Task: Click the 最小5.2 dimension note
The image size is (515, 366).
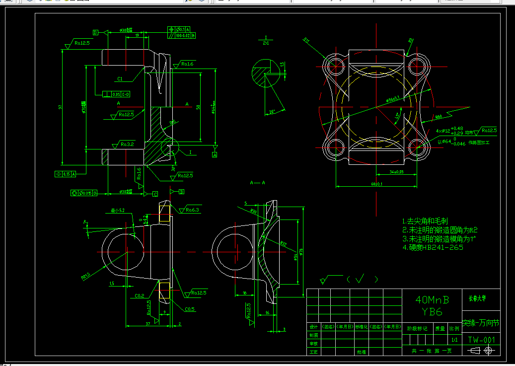Action: 118,211
